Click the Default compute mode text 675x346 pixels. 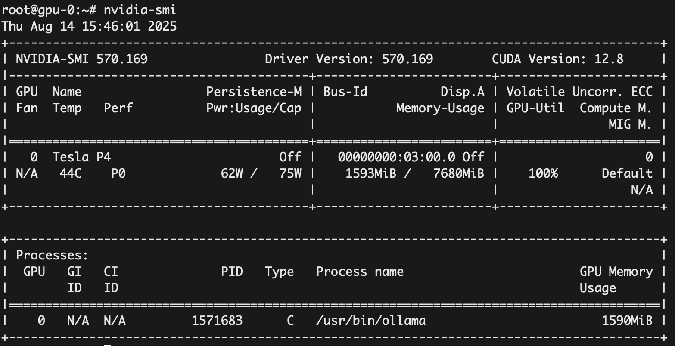pyautogui.click(x=627, y=173)
